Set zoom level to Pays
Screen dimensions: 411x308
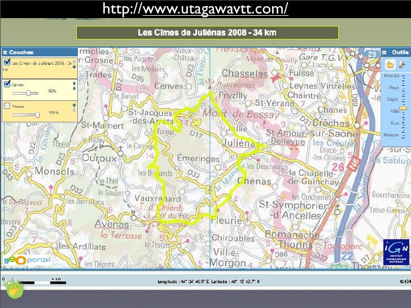click(394, 87)
